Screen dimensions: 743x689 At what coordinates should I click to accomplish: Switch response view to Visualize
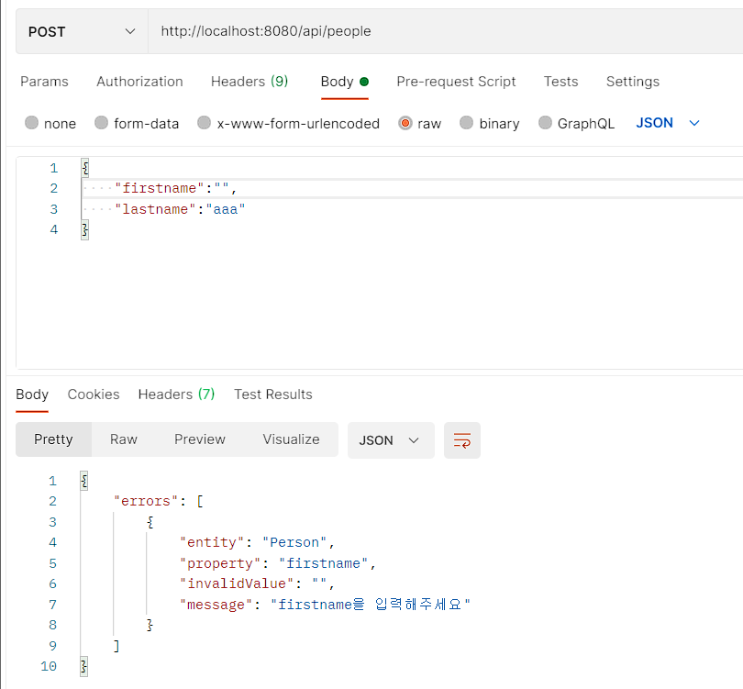292,439
